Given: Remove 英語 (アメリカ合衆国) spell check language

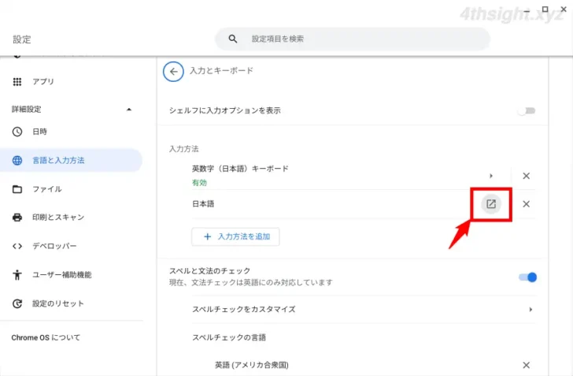Looking at the screenshot, I should 527,365.
